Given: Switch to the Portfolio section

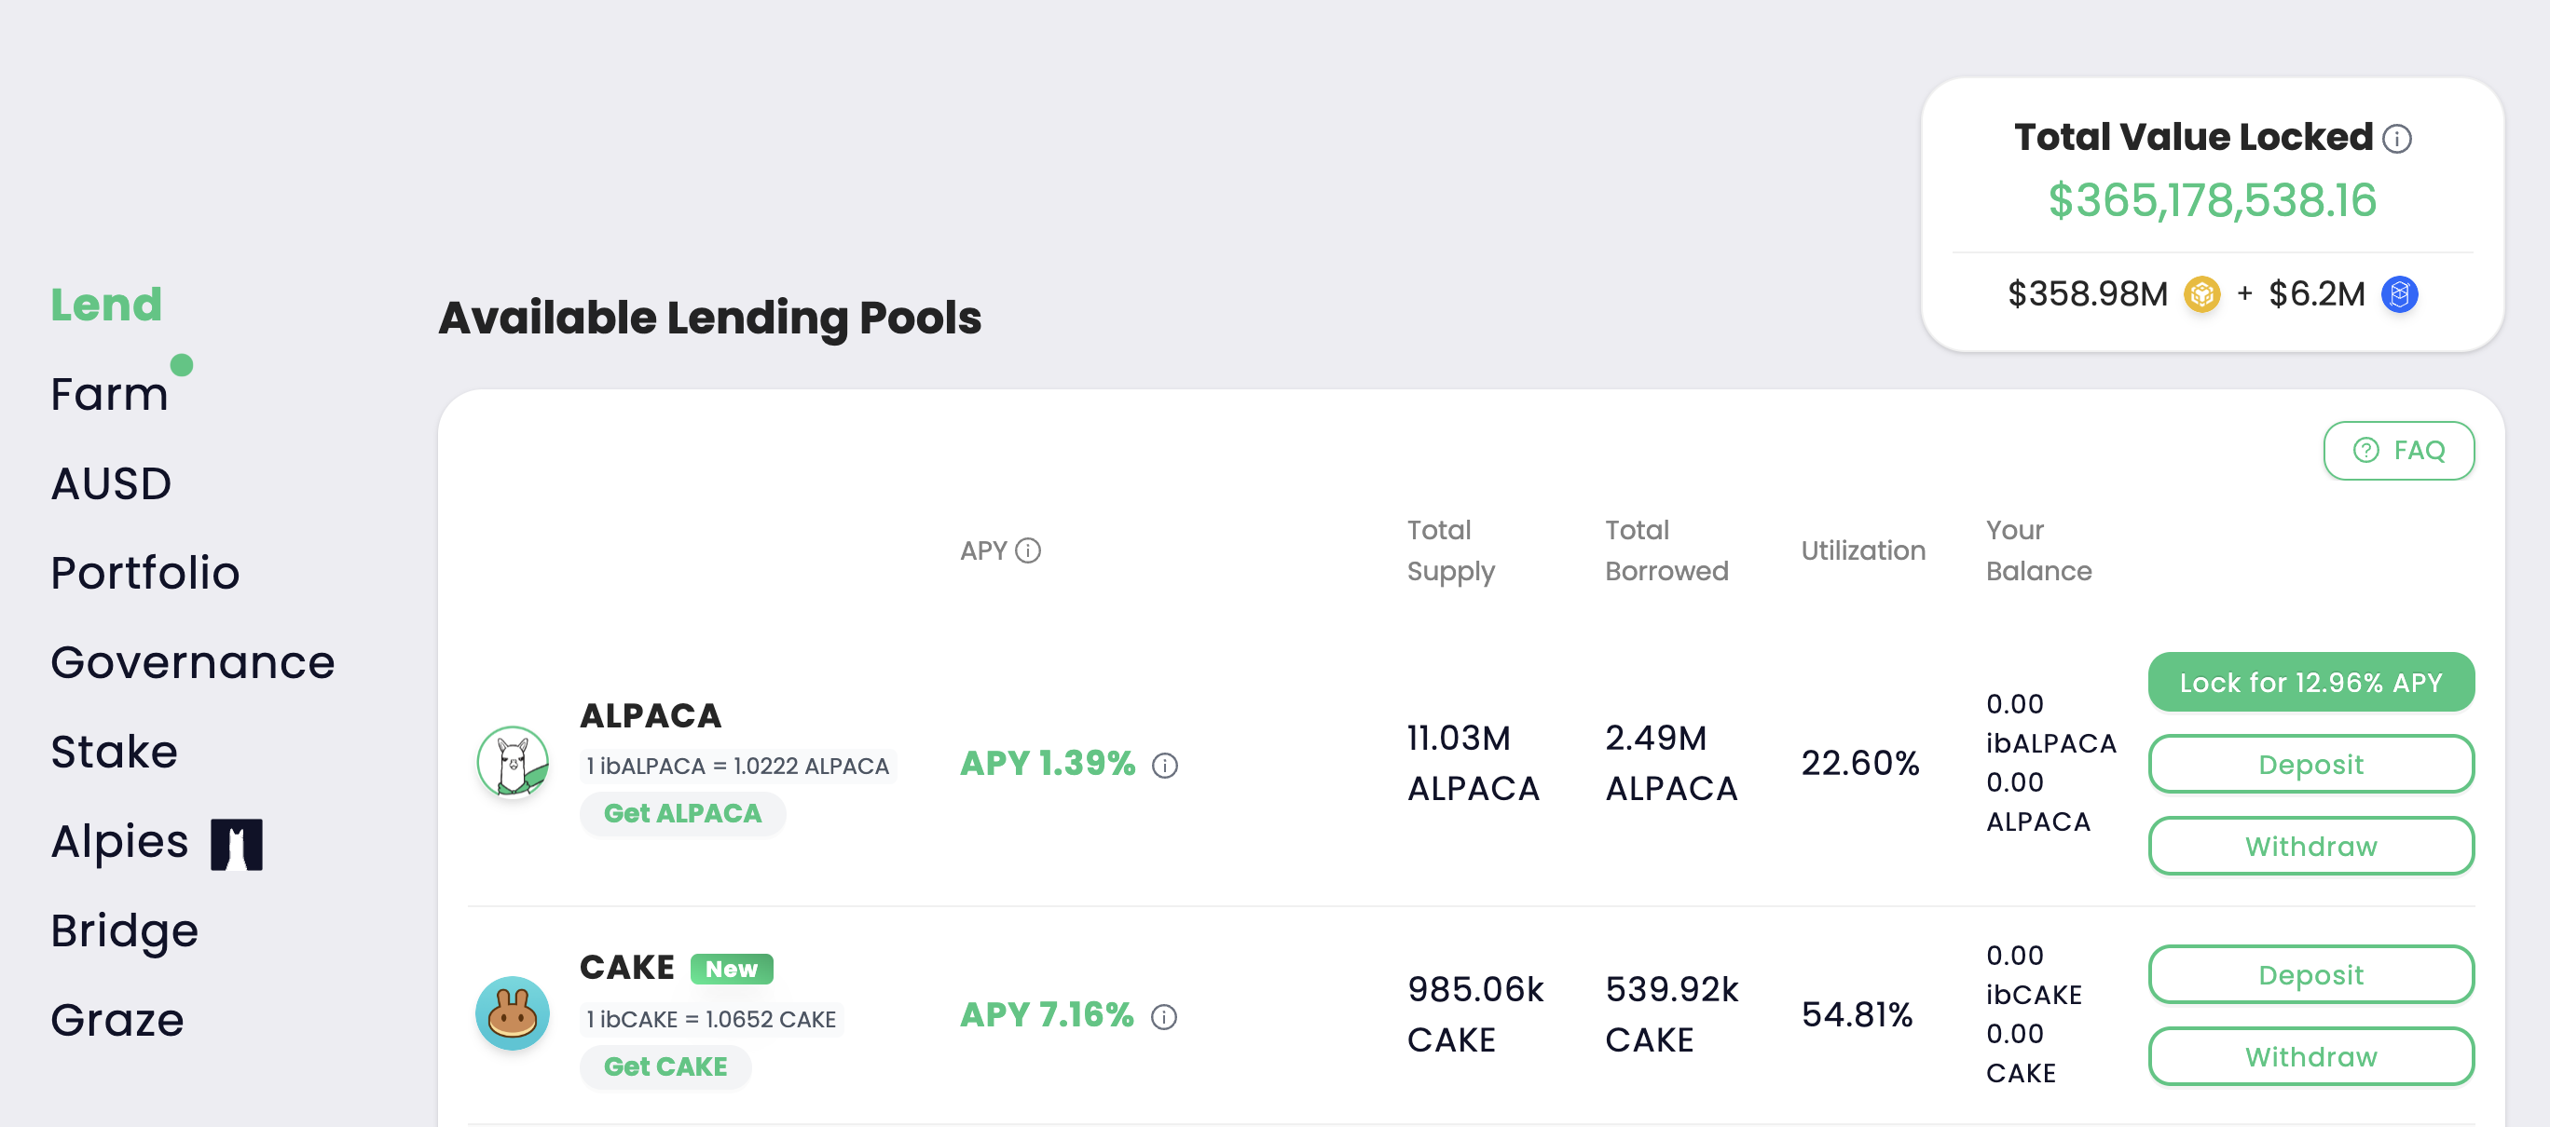Looking at the screenshot, I should point(144,572).
